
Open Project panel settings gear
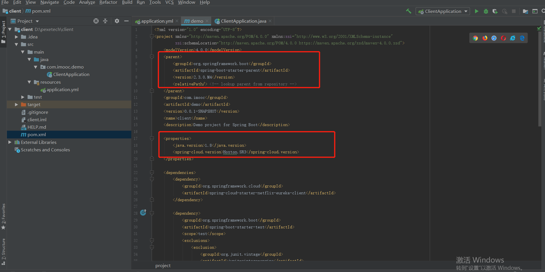tap(117, 21)
